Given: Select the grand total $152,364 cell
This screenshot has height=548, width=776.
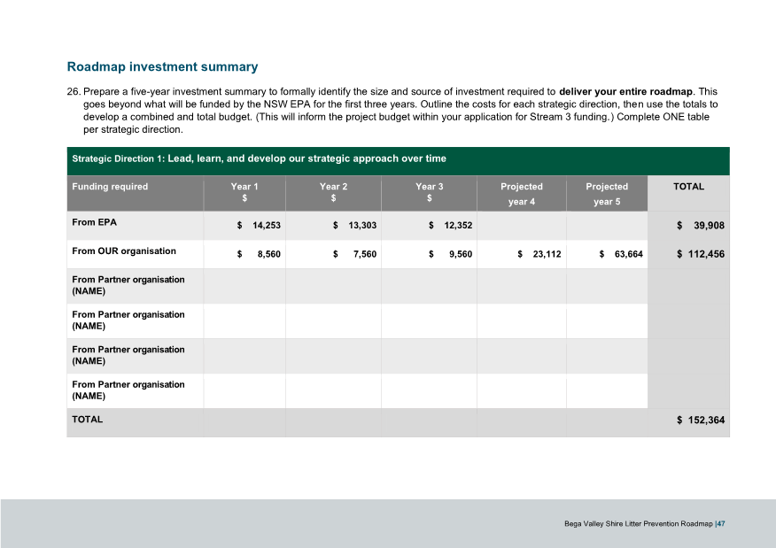Looking at the screenshot, I should tap(700, 420).
